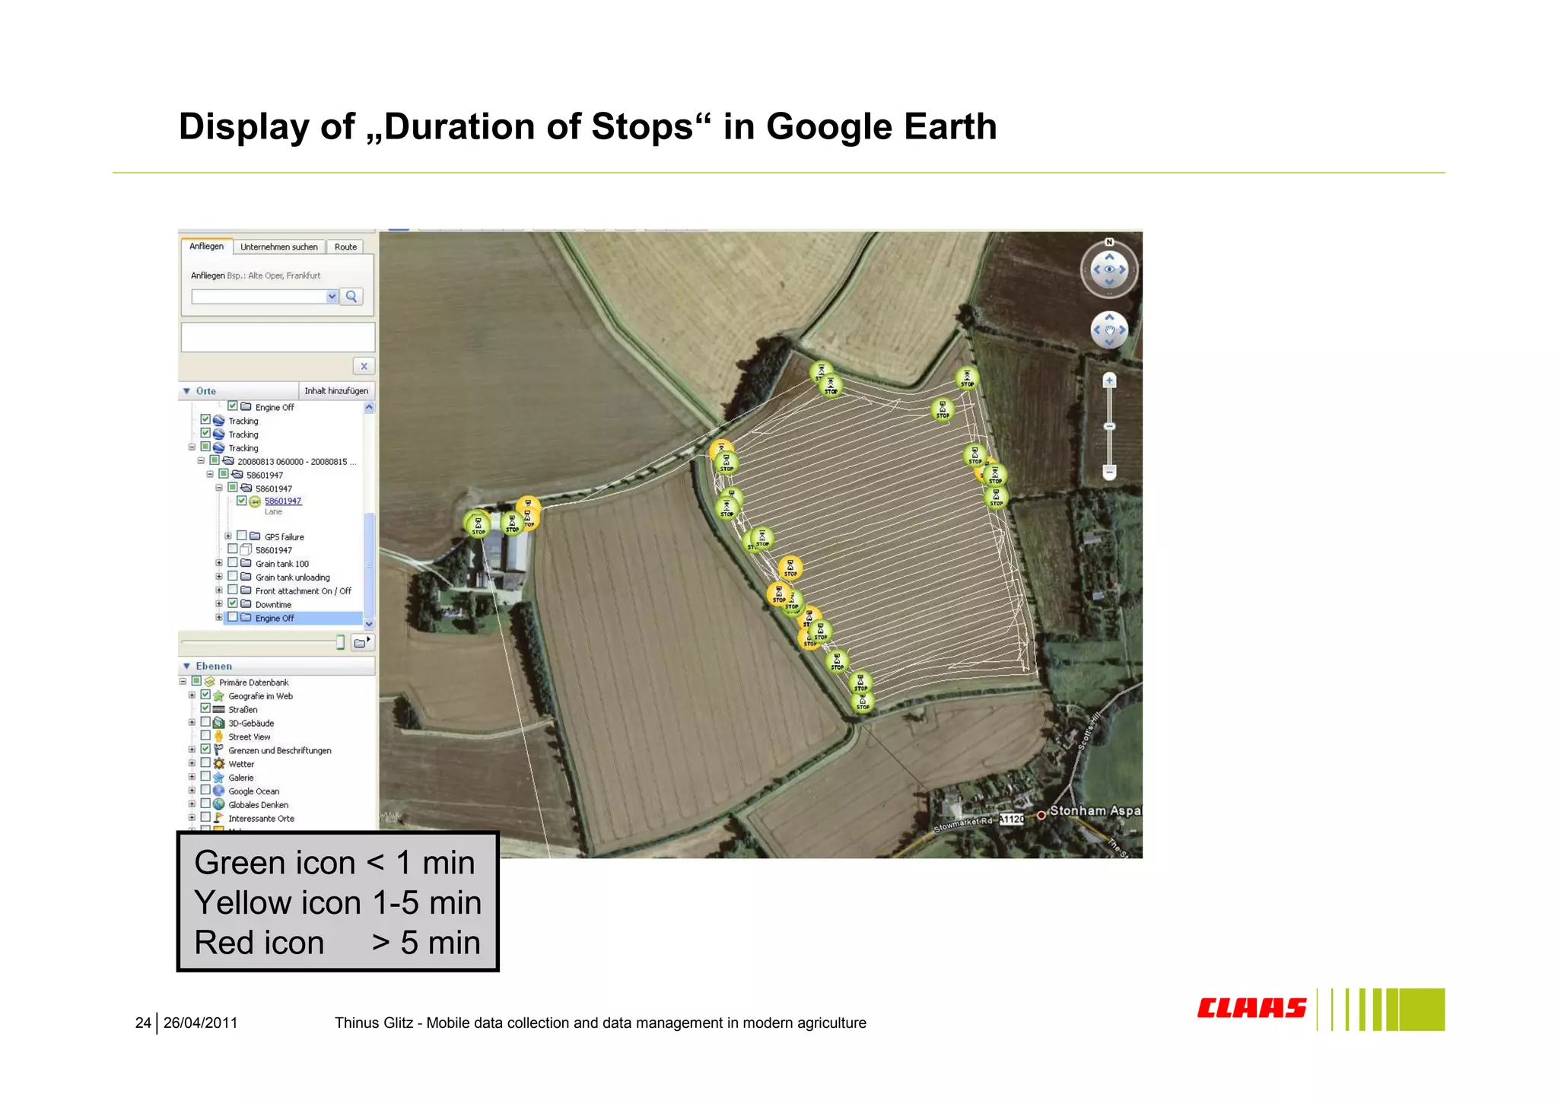This screenshot has width=1558, height=1101.
Task: Click the Stonham Aspal place marker
Action: [x=1041, y=815]
